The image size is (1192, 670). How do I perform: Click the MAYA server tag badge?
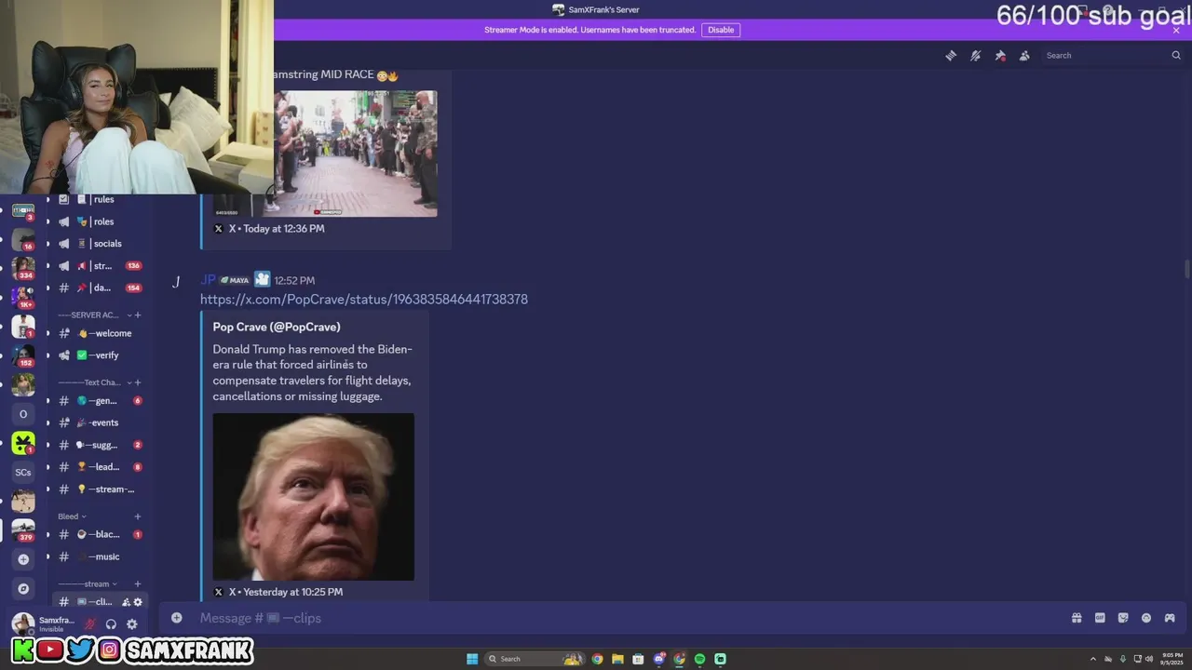pos(235,280)
